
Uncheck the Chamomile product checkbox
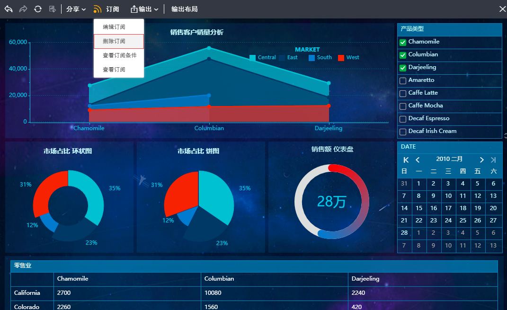pos(403,42)
